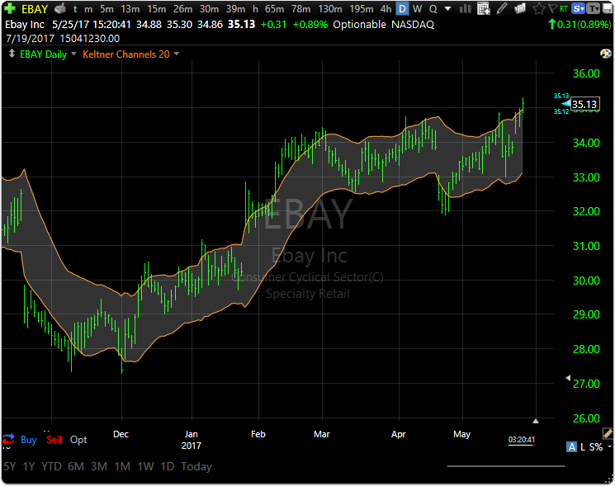Select the pencil drawing tools icon
The width and height of the screenshot is (615, 486).
tap(502, 8)
